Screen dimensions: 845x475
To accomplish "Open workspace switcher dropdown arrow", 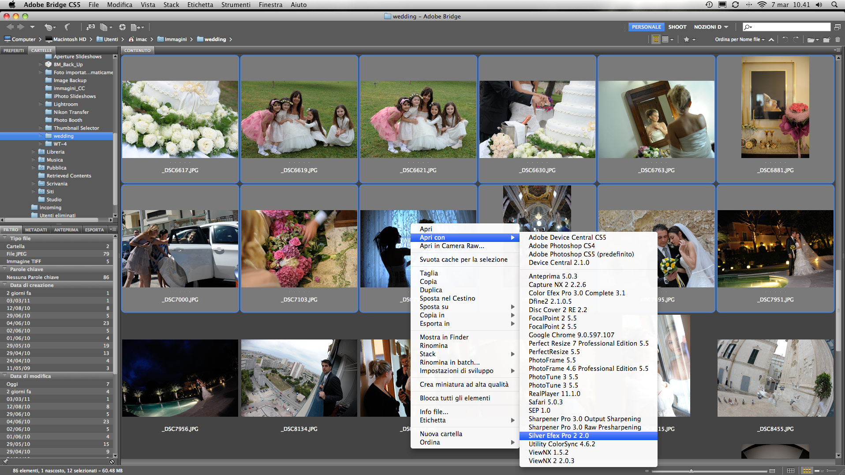I will (x=726, y=27).
